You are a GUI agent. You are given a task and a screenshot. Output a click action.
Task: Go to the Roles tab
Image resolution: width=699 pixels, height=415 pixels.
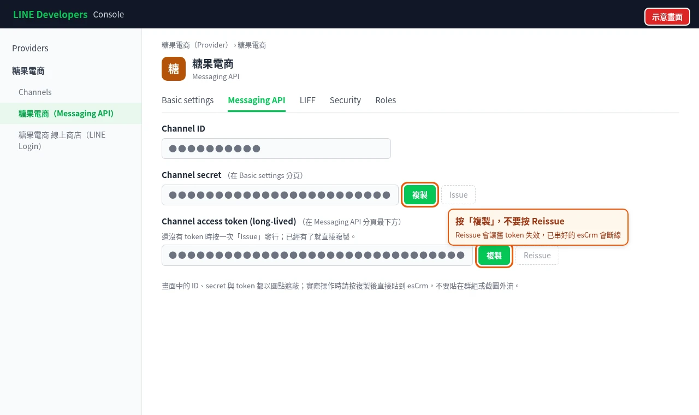pyautogui.click(x=386, y=100)
